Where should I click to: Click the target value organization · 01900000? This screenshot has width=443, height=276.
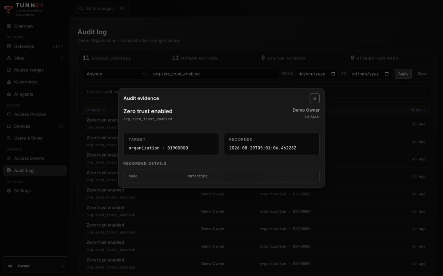click(158, 148)
